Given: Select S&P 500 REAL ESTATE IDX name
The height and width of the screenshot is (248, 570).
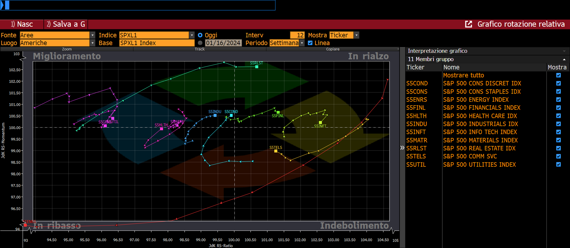Looking at the screenshot, I should [x=479, y=148].
